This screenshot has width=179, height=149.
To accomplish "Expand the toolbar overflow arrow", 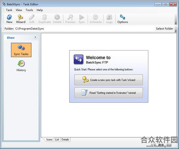I will coord(176,23).
